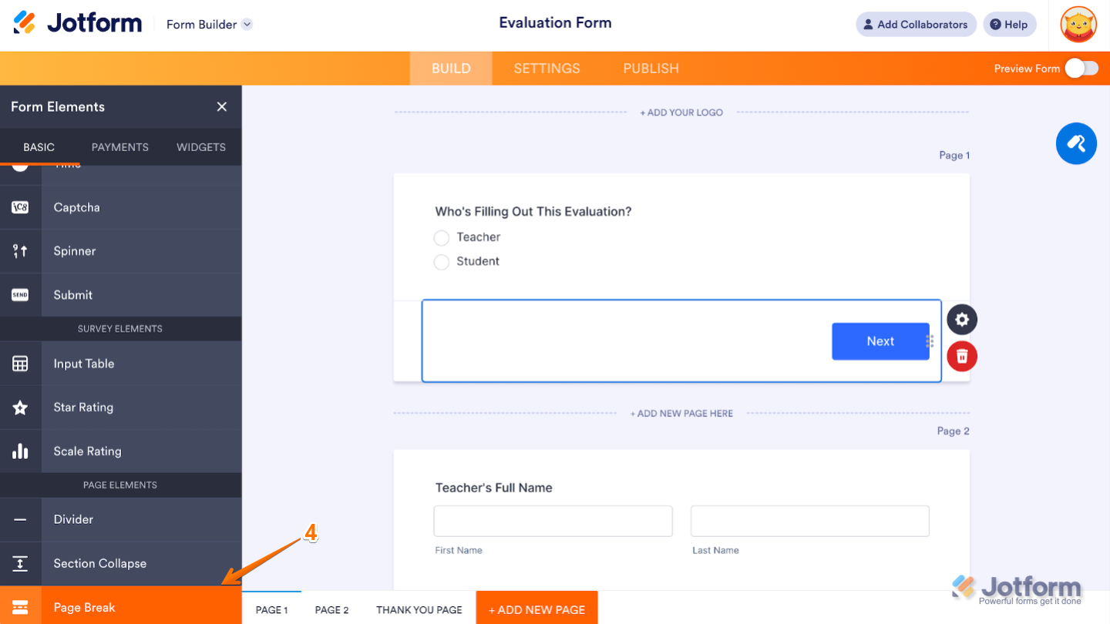Close the Form Elements panel
The image size is (1110, 624).
[222, 107]
